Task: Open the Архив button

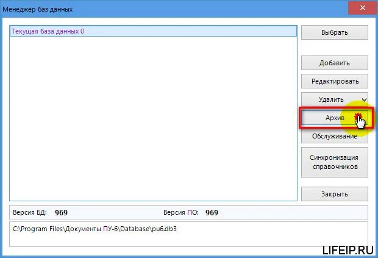Action: coord(334,118)
